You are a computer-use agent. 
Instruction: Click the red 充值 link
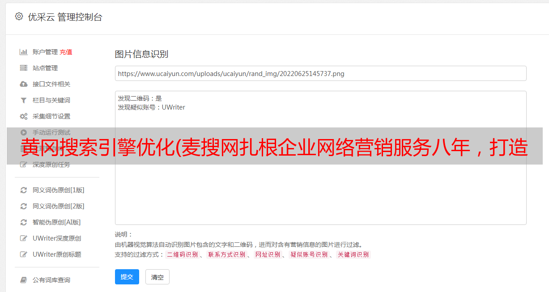[x=66, y=52]
